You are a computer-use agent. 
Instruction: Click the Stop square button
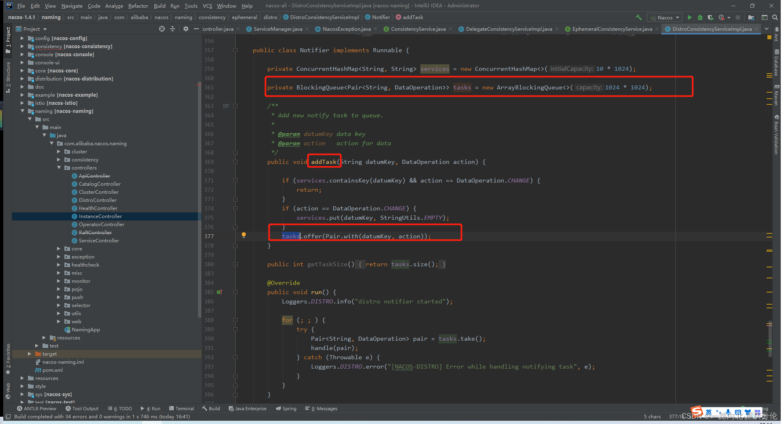[738, 17]
